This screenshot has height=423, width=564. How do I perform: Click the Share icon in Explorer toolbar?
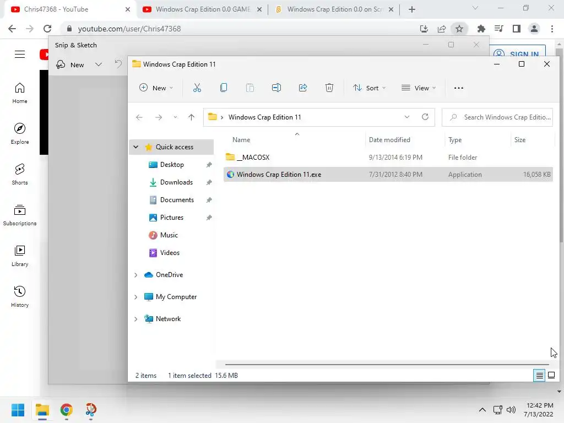coord(303,88)
